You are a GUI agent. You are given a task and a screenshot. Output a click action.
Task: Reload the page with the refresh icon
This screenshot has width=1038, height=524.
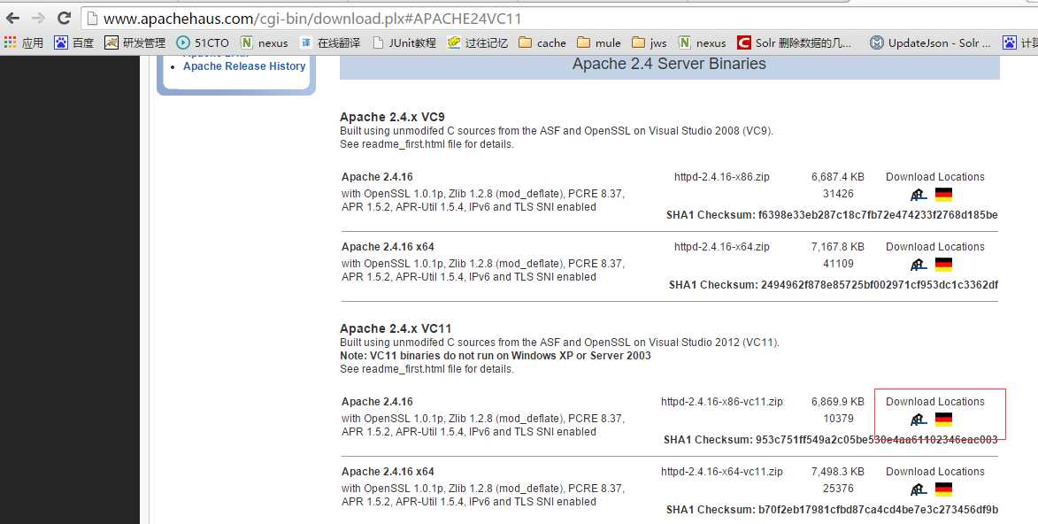coord(65,18)
